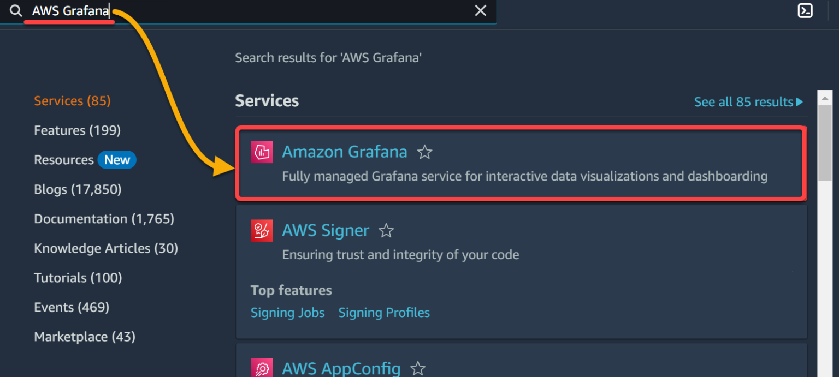Viewport: 839px width, 377px height.
Task: Click the AWS Signer service icon
Action: 262,230
